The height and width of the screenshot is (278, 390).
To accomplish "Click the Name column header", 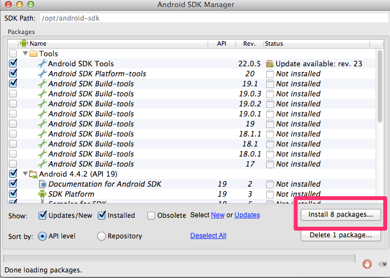I will pos(113,43).
